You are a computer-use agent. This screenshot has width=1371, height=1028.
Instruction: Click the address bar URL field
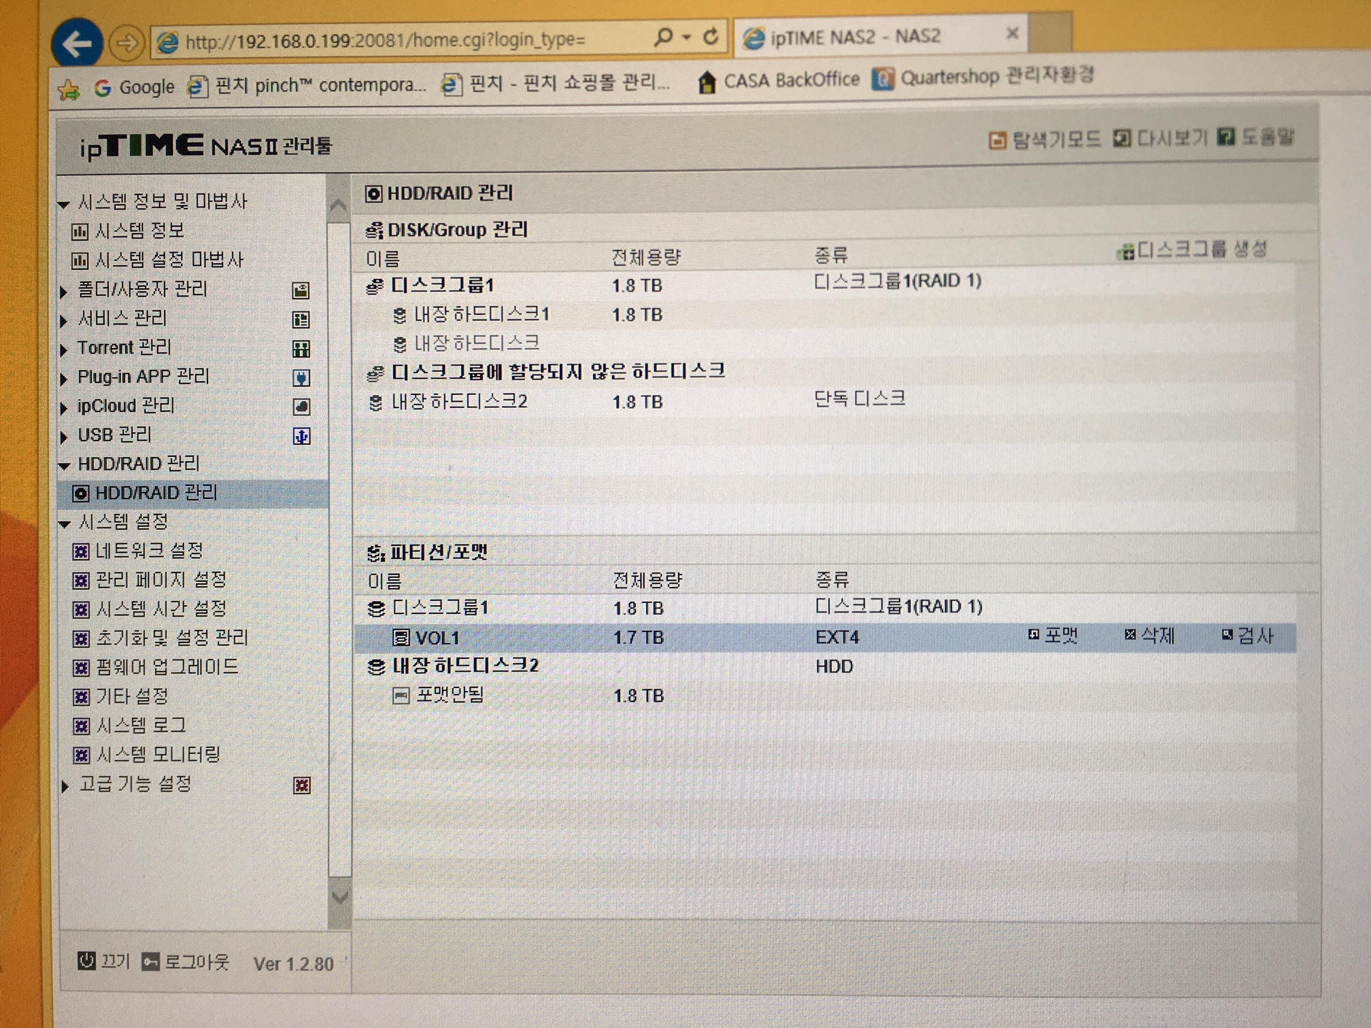(x=401, y=41)
